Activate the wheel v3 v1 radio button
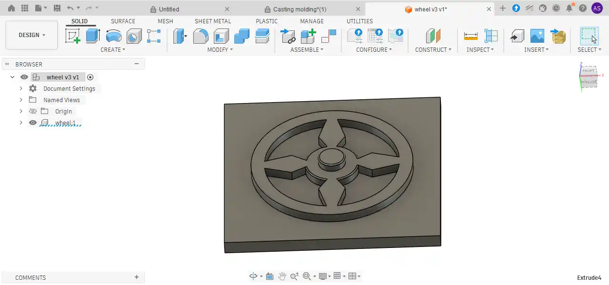Screen dimensions: 609x285 [x=90, y=77]
